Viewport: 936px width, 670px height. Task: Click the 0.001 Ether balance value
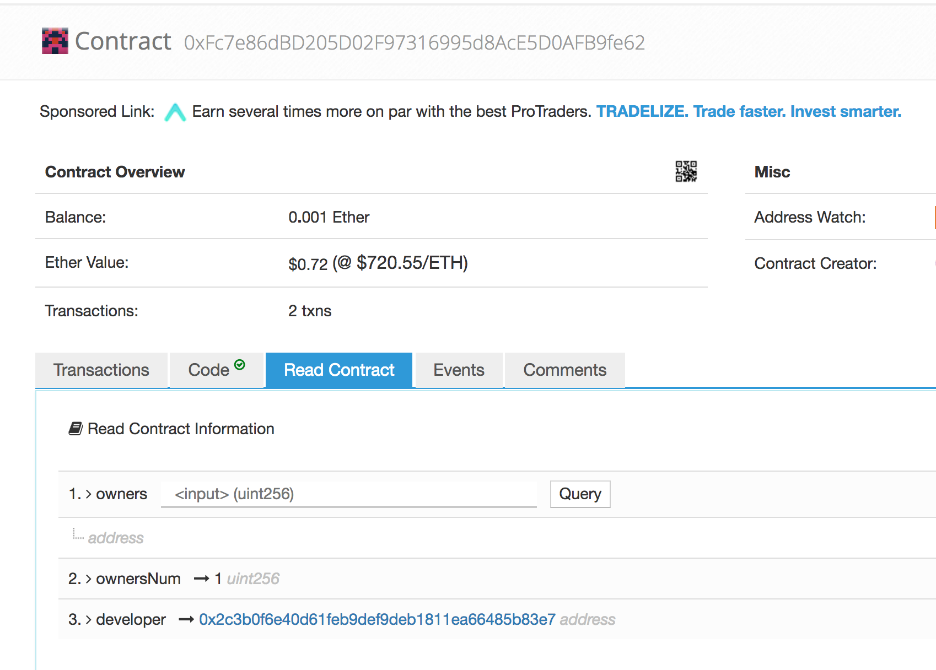pos(329,217)
